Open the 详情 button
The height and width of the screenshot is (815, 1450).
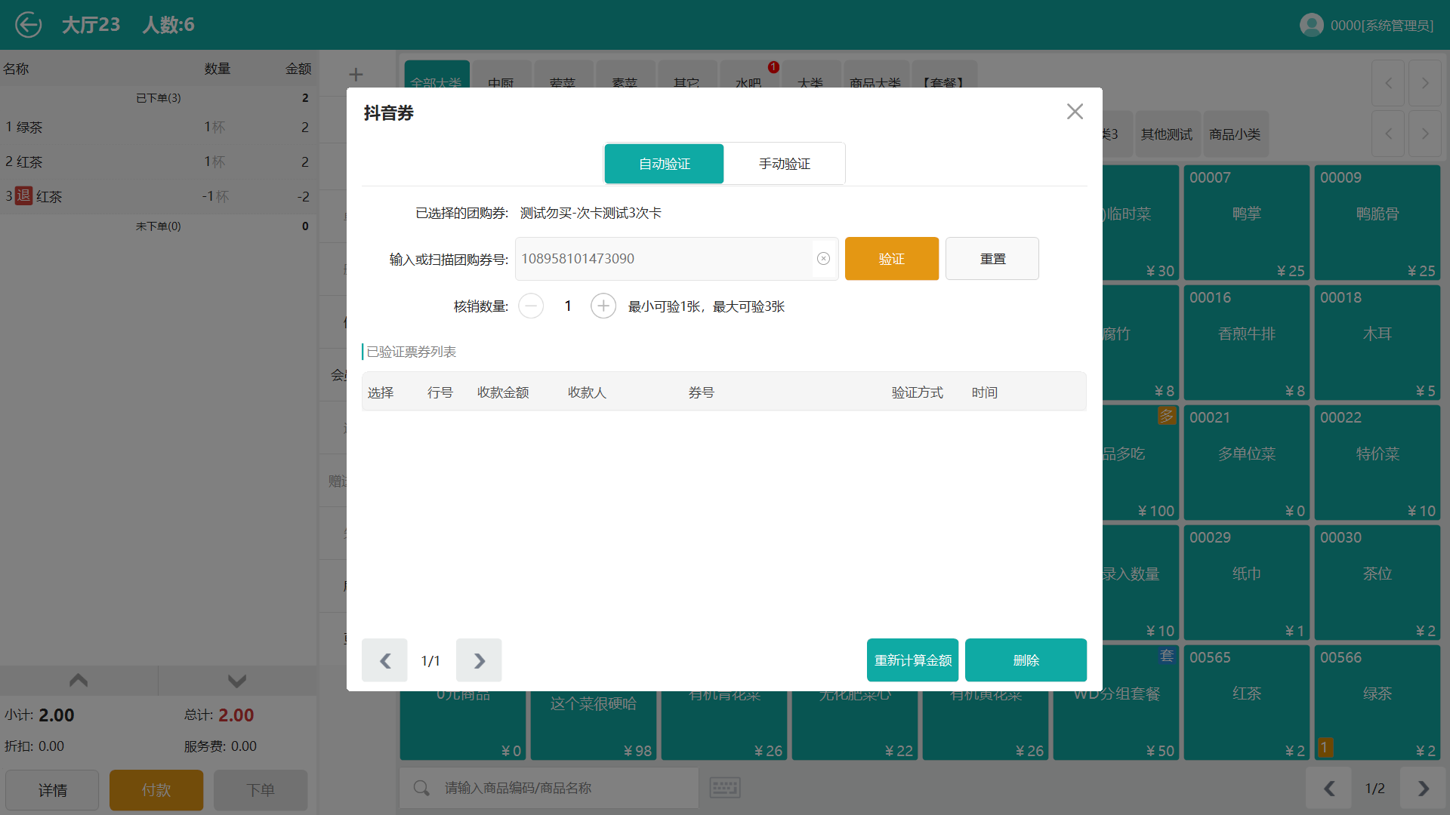point(52,790)
